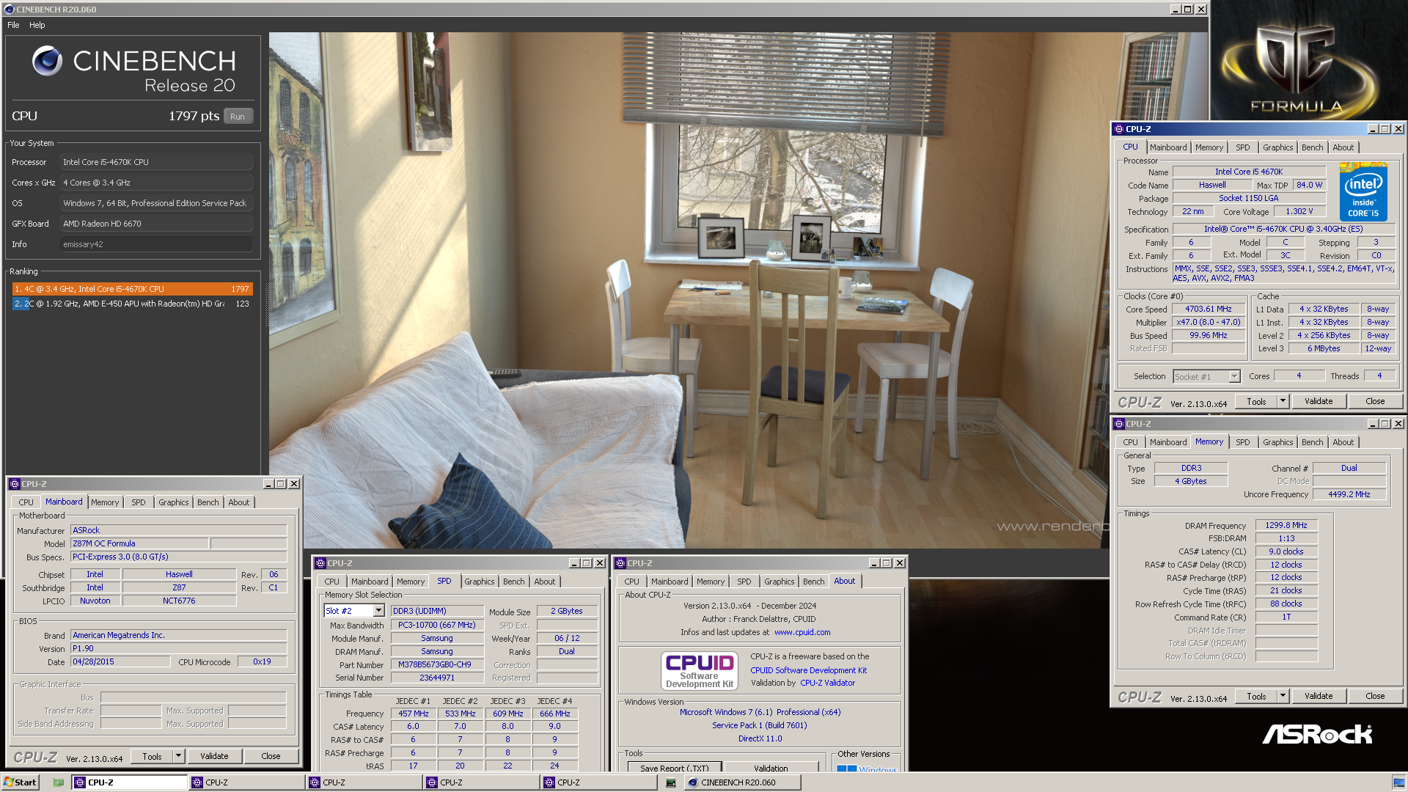
Task: Click Close in the Mainboard CPU-Z window
Action: [x=271, y=756]
